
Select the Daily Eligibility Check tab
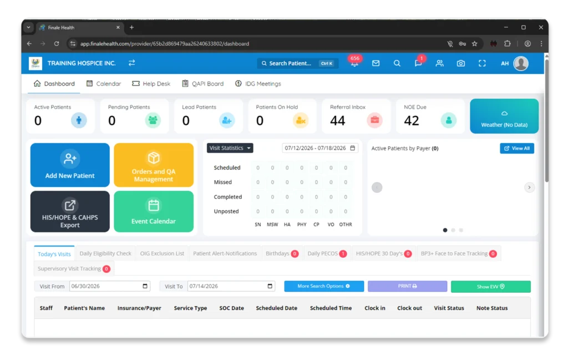click(105, 253)
